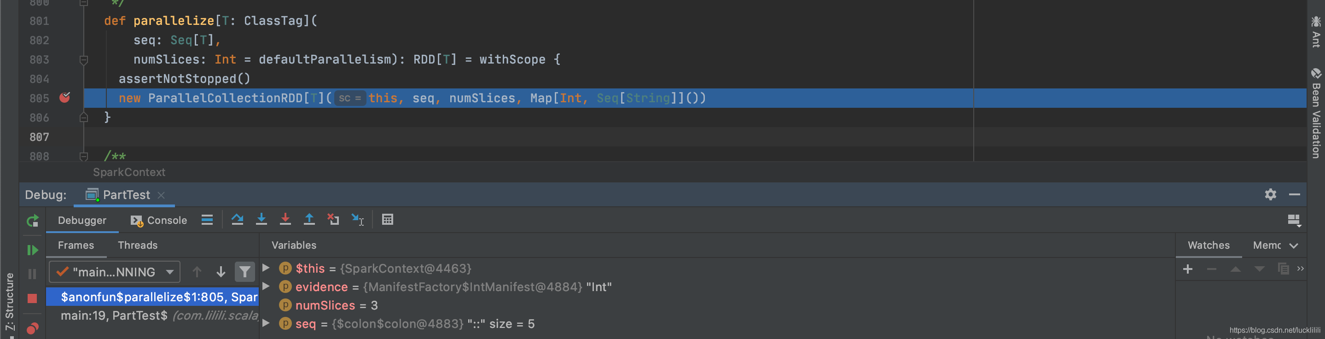Image resolution: width=1325 pixels, height=339 pixels.
Task: Click the parallelize method name on line 801
Action: coord(174,21)
